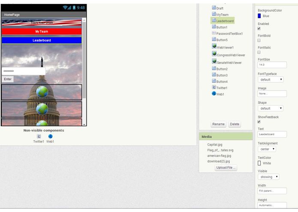Click the Width Fill parent field
Viewport: 298px width, 212px height.
click(x=272, y=191)
